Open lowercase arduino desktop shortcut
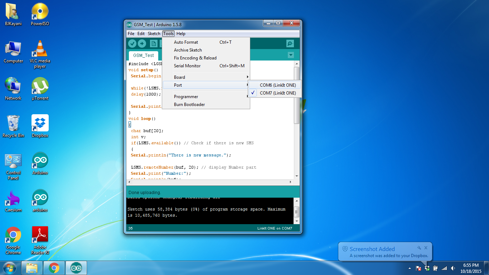The width and height of the screenshot is (489, 275). point(40,201)
